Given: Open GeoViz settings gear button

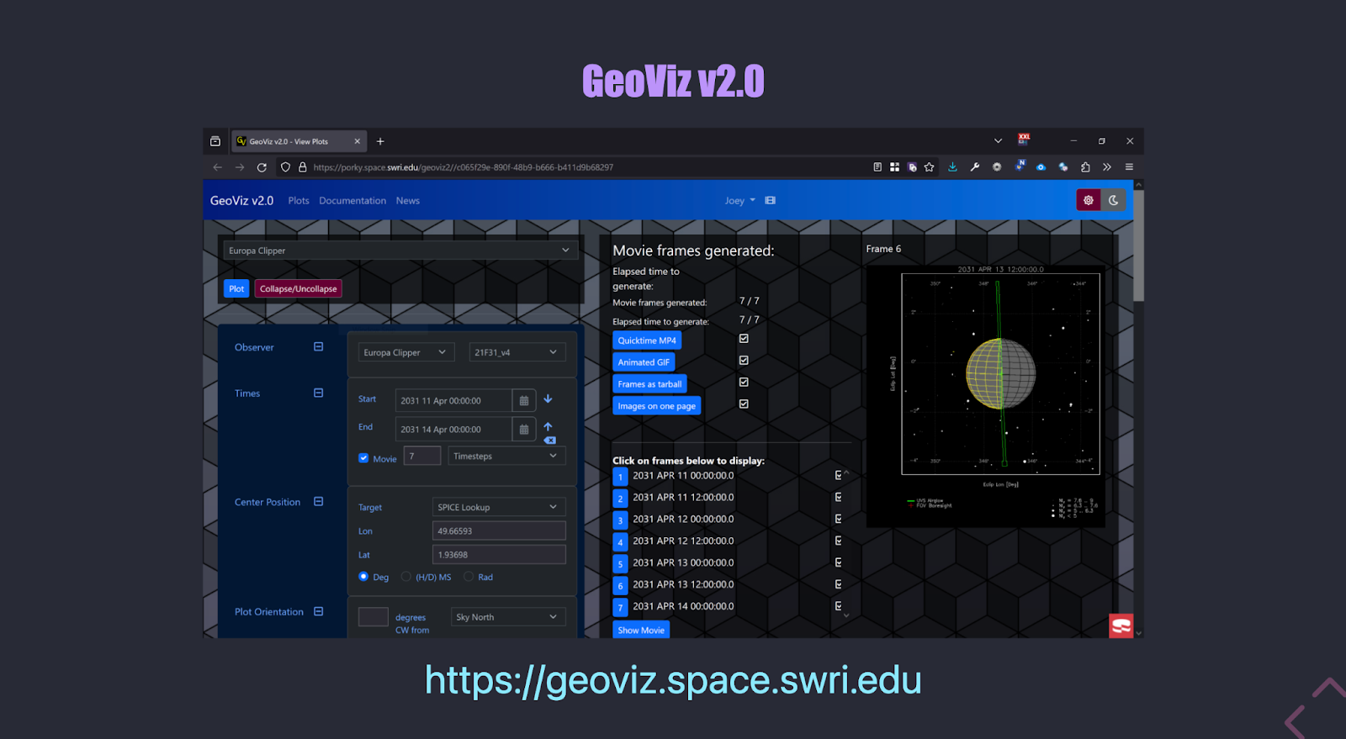Looking at the screenshot, I should (x=1089, y=200).
